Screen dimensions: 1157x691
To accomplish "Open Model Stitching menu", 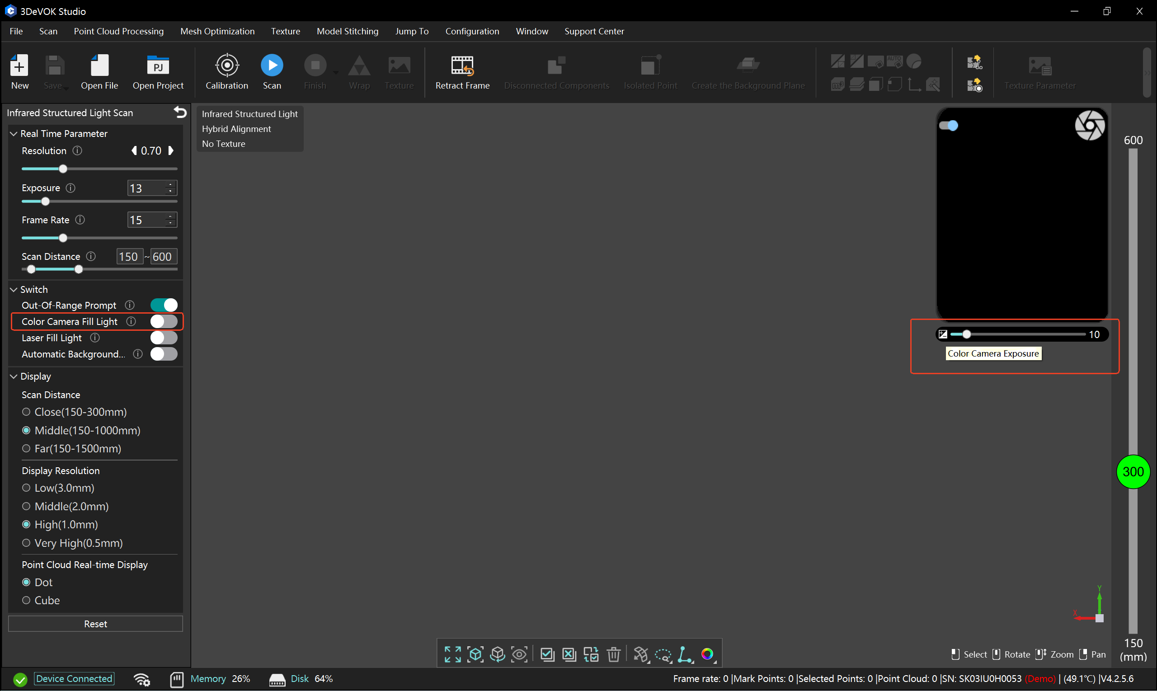I will click(348, 31).
